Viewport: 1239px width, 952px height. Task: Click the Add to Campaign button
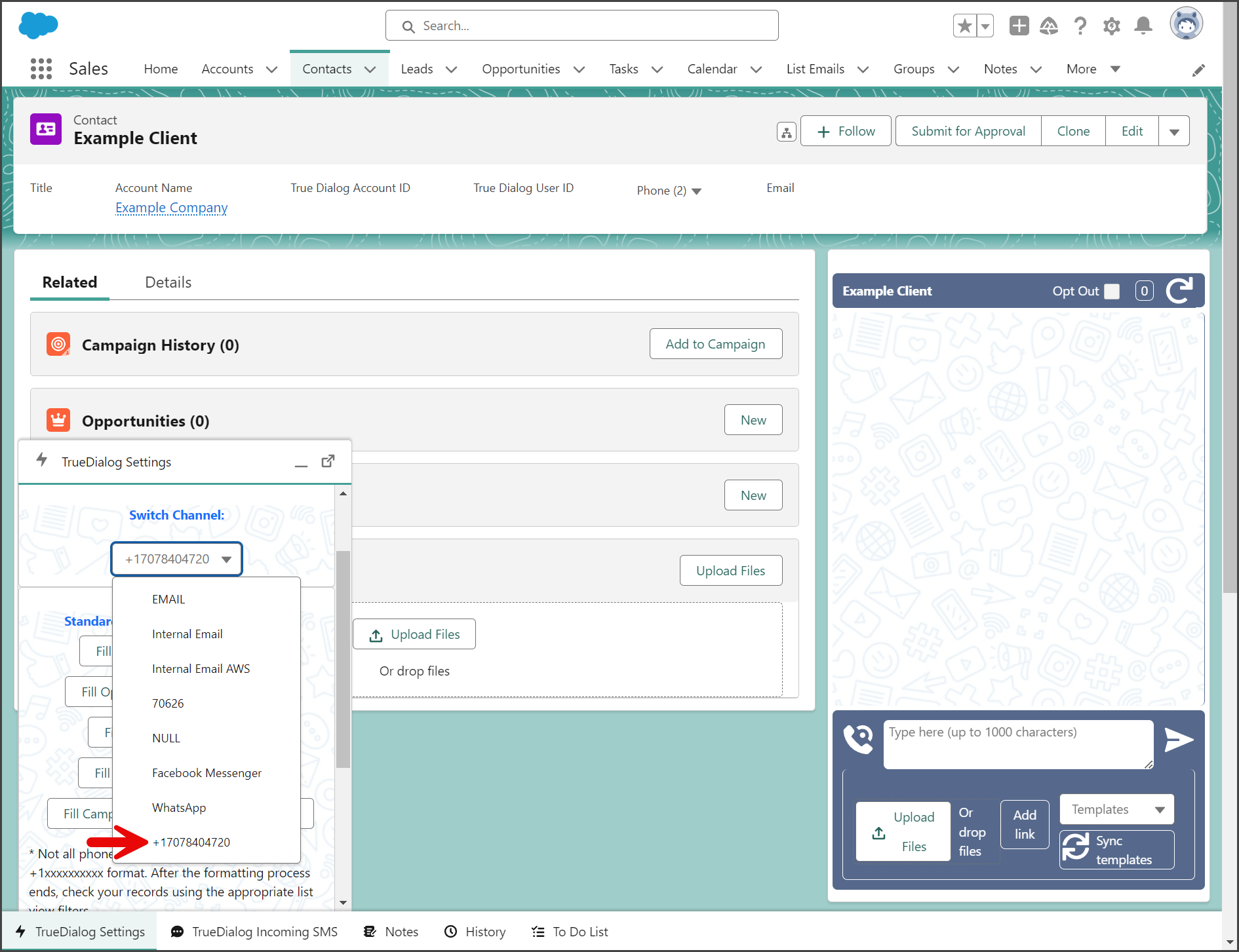[716, 344]
